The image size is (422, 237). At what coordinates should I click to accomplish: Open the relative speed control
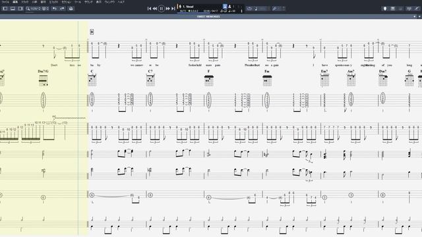[x=262, y=9]
